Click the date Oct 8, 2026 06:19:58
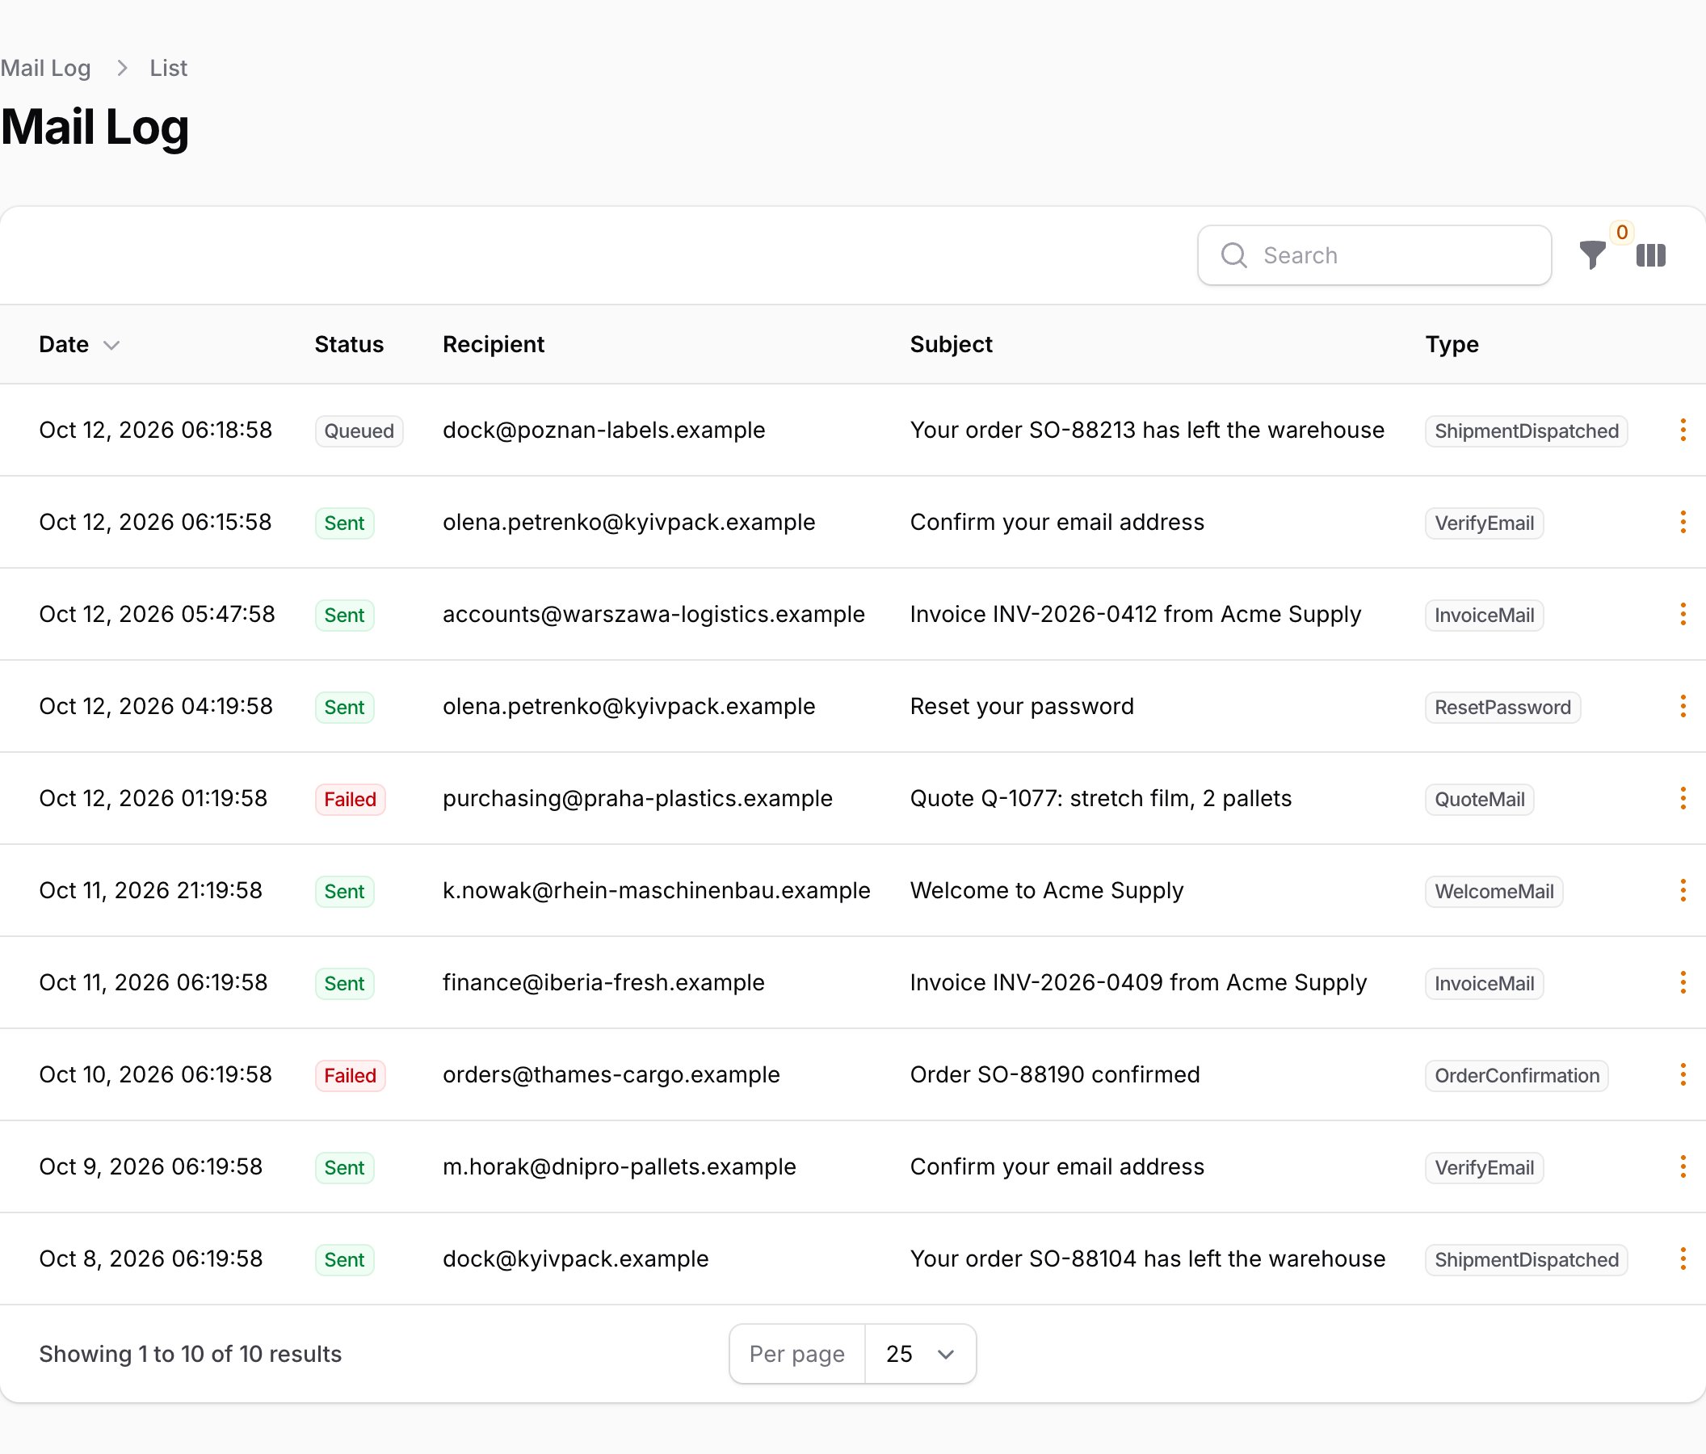This screenshot has width=1706, height=1454. [151, 1259]
